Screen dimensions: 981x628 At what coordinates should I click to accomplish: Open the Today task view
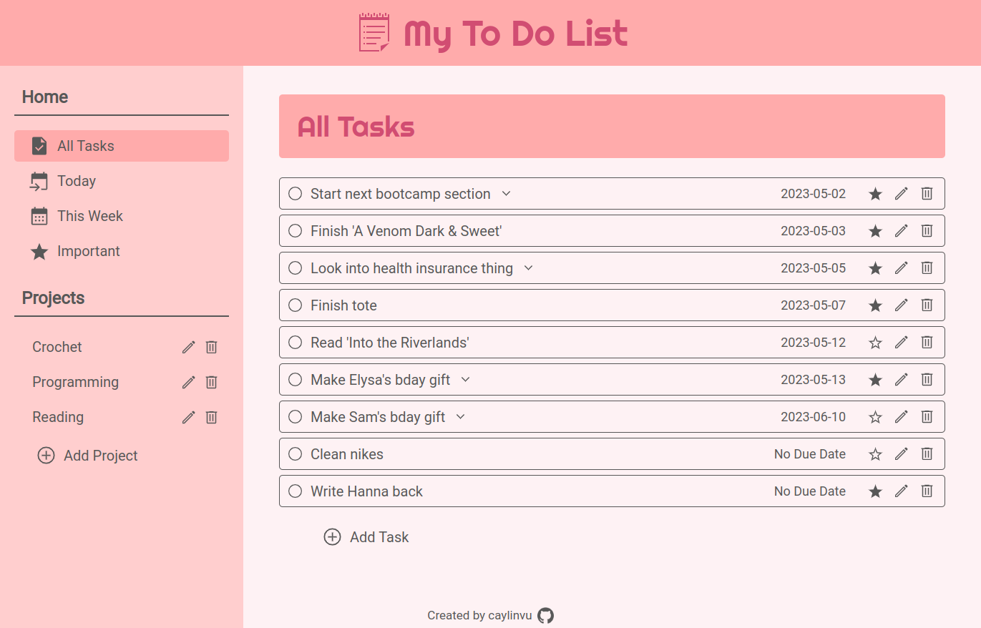[x=77, y=181]
